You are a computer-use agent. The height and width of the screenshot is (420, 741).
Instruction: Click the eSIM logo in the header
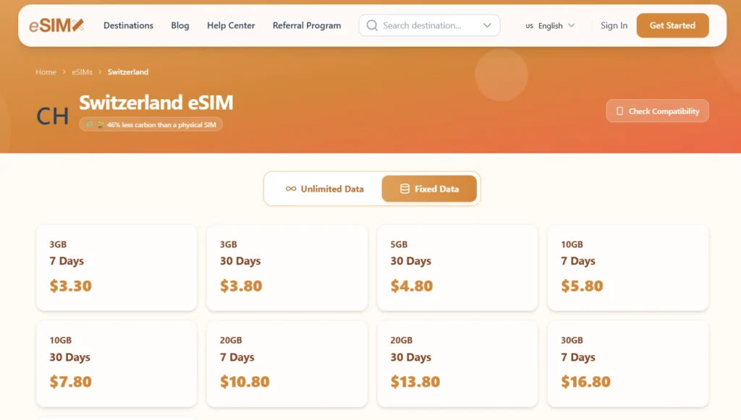56,25
